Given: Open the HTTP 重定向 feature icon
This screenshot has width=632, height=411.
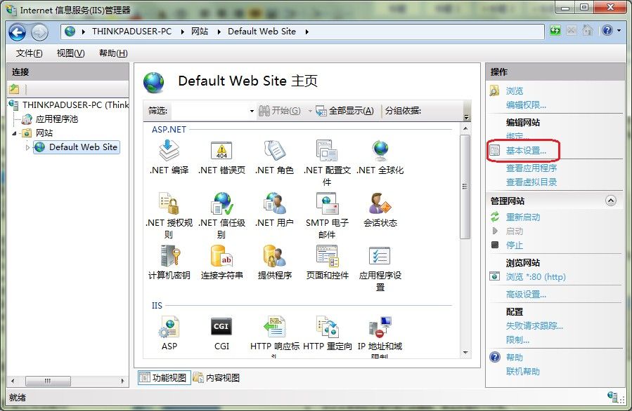Looking at the screenshot, I should pyautogui.click(x=327, y=327).
